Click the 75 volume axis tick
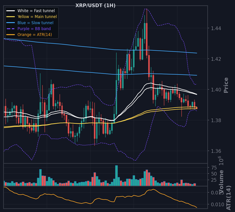This screenshot has height=212, width=235. coord(214,168)
